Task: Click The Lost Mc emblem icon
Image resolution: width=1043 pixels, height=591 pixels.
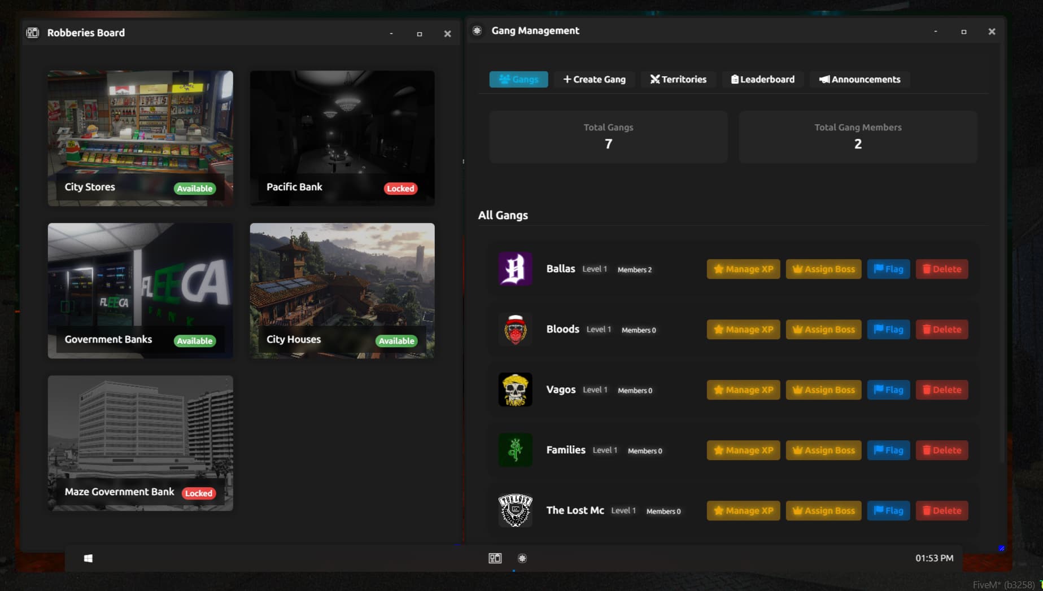Action: tap(515, 510)
